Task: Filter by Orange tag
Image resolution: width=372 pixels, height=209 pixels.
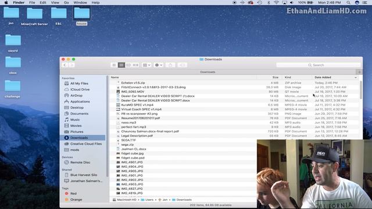Action: coord(76,200)
